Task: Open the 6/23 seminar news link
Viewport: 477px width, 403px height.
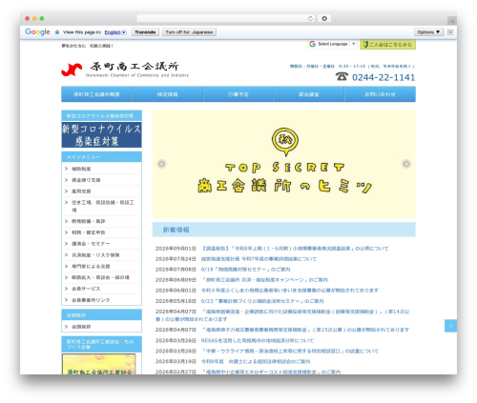Action: (262, 301)
